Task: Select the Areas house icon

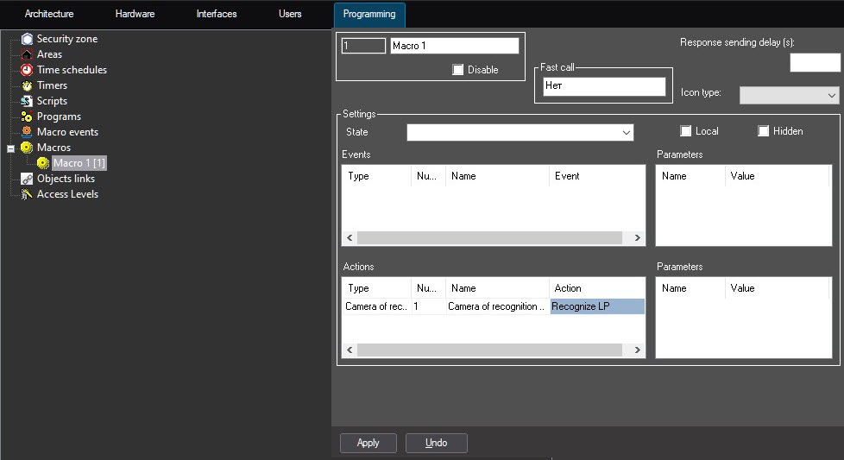Action: tap(28, 54)
